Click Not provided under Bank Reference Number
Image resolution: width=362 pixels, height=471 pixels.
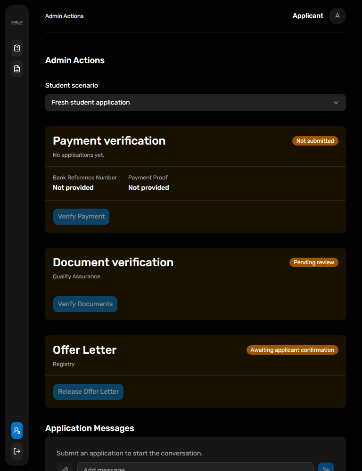(x=73, y=188)
